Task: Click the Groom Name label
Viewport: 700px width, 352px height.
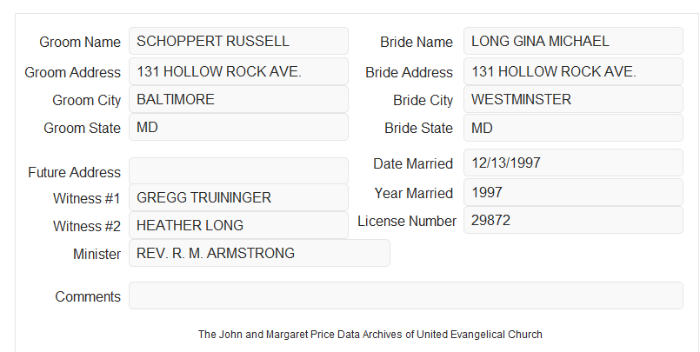Action: [x=80, y=42]
